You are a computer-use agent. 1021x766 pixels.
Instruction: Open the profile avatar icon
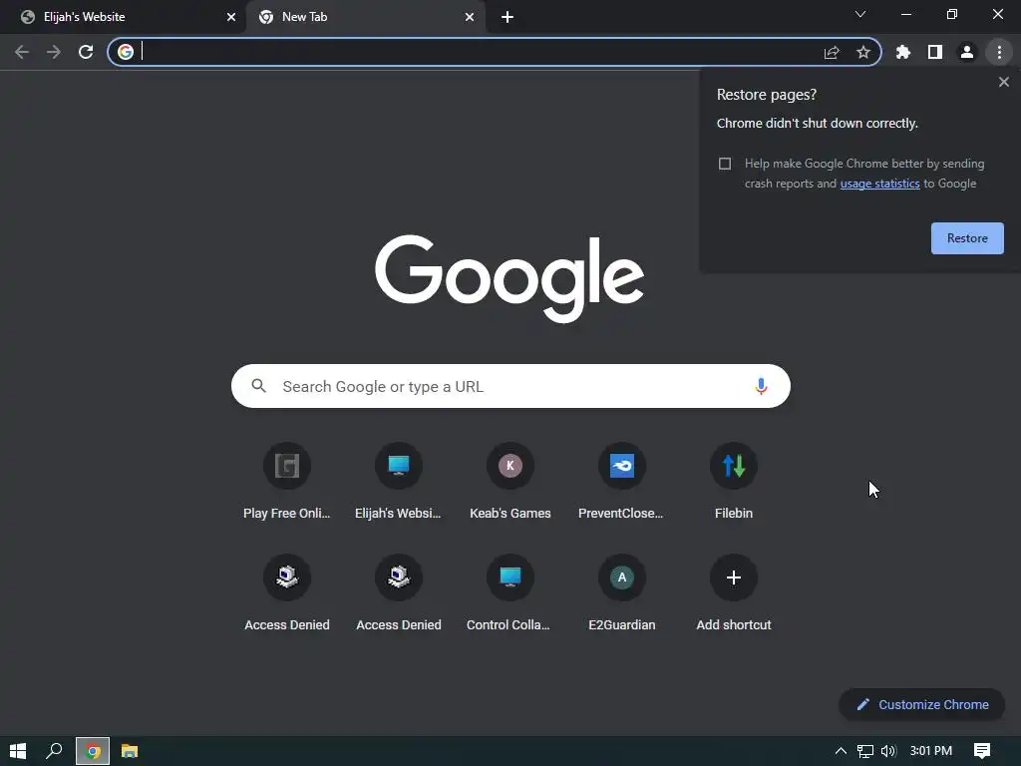pyautogui.click(x=967, y=52)
